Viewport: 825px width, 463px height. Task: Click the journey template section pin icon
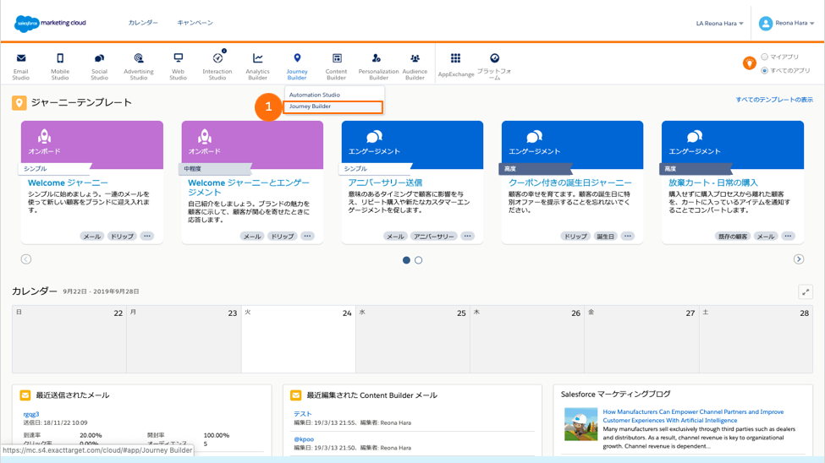(x=19, y=102)
